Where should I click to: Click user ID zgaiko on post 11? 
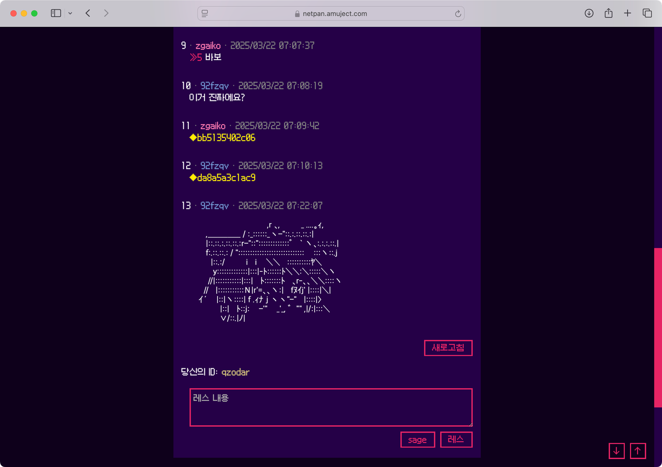(213, 126)
